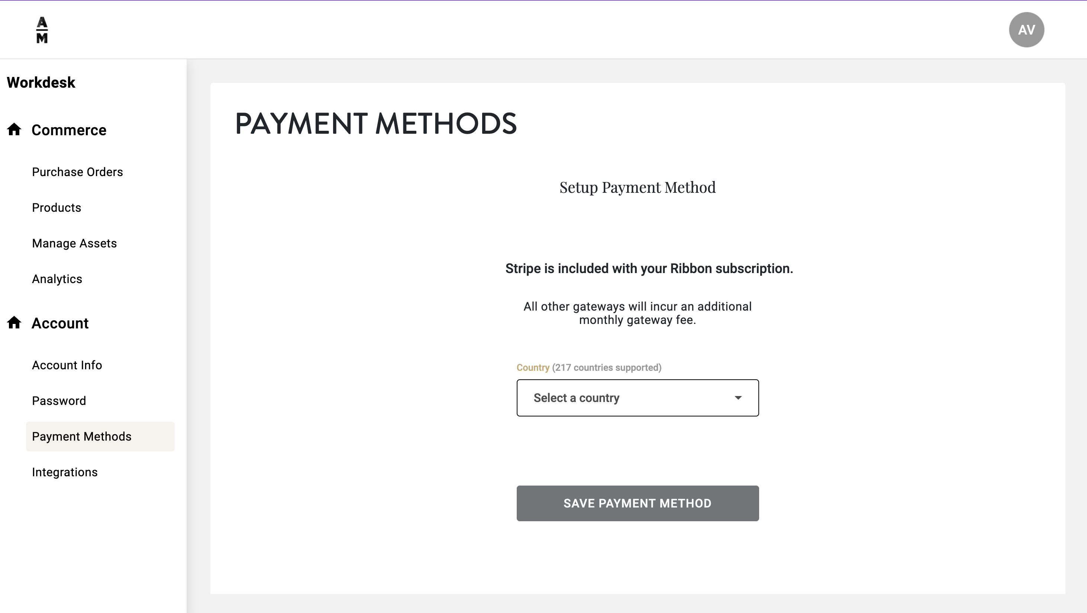Navigate to Manage Assets
1087x613 pixels.
[x=74, y=243]
